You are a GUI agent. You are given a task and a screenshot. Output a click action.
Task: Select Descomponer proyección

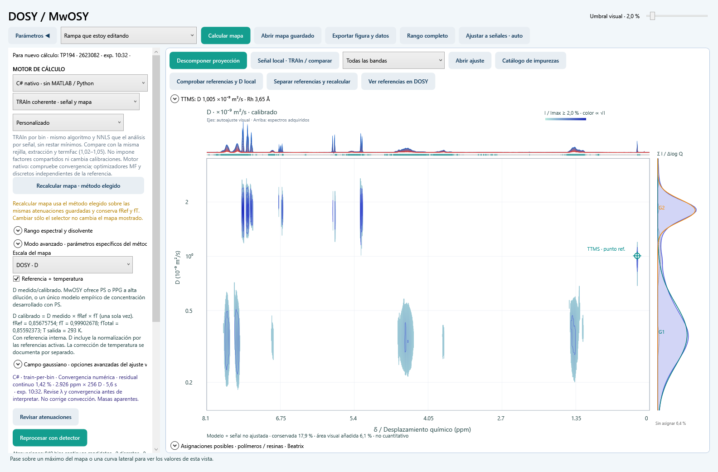(208, 60)
